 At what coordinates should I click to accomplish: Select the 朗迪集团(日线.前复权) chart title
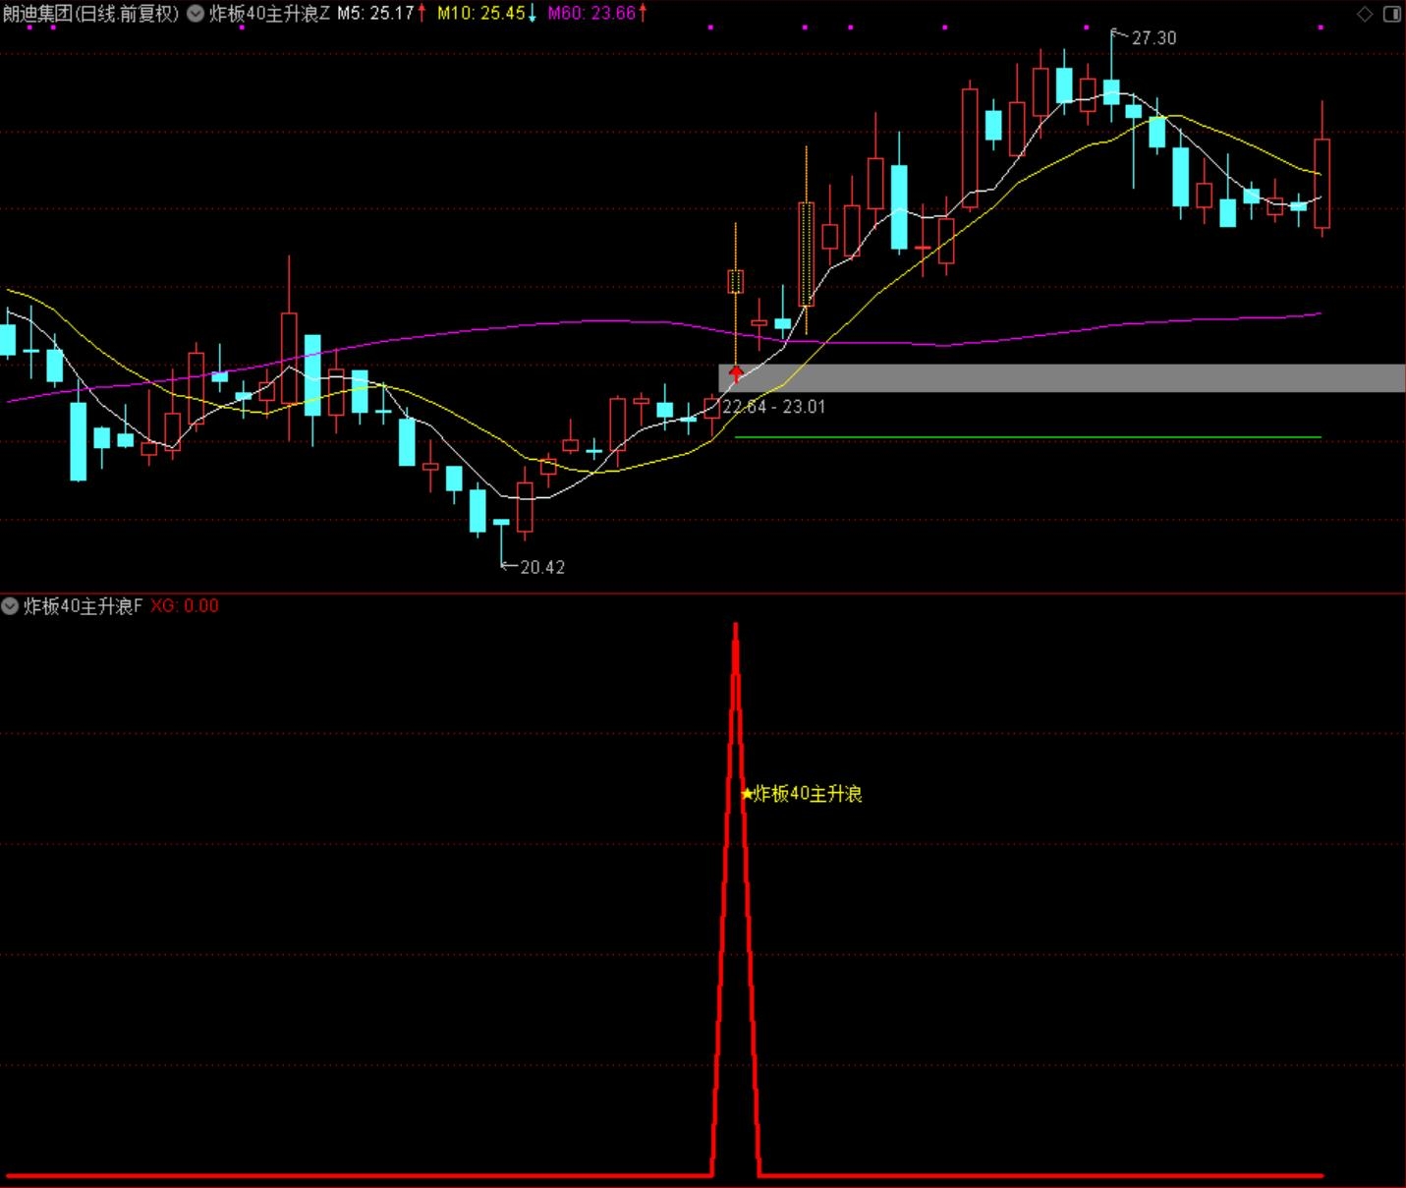[91, 14]
